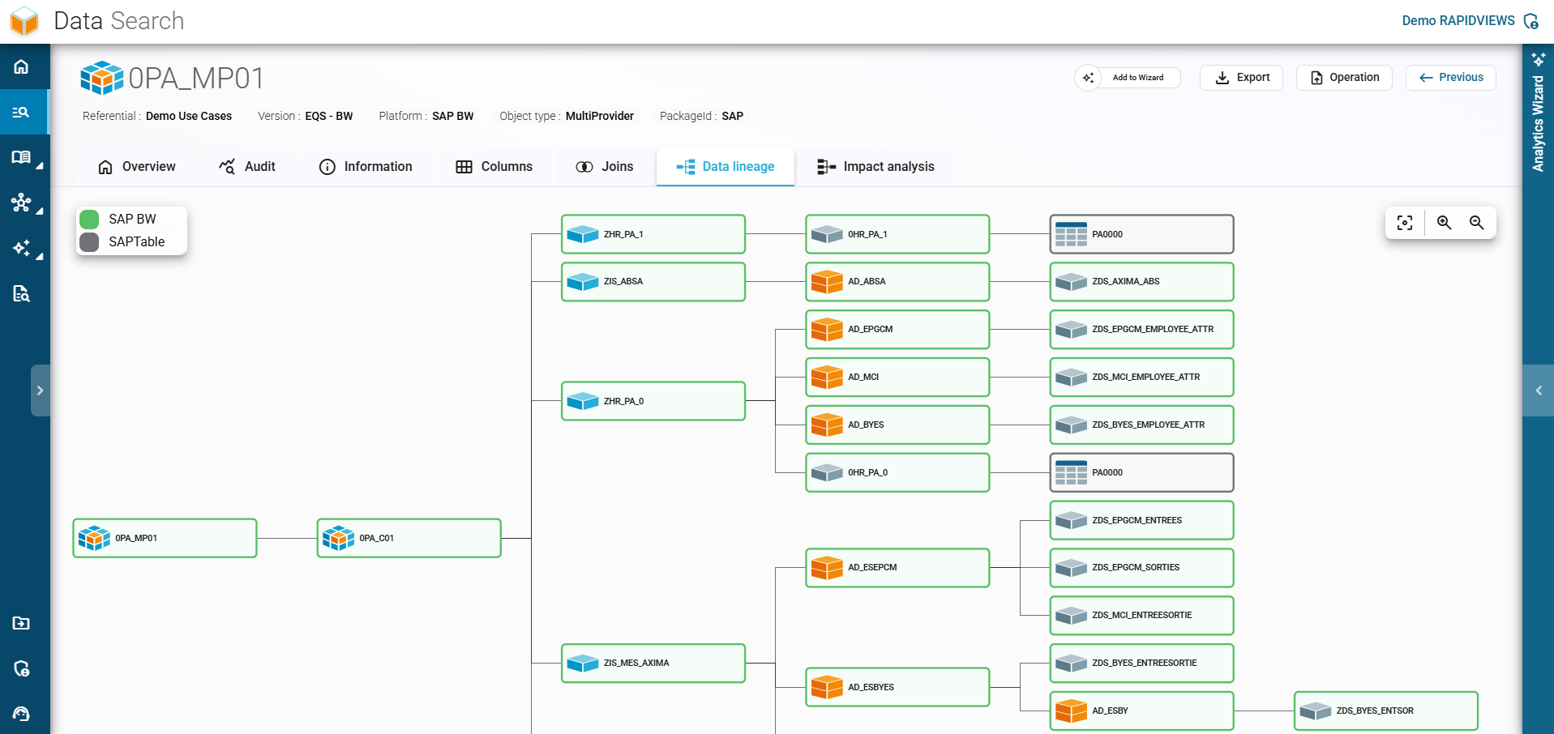Select the 0HR_PA_0 lineage node
This screenshot has height=734, width=1554.
(x=897, y=472)
